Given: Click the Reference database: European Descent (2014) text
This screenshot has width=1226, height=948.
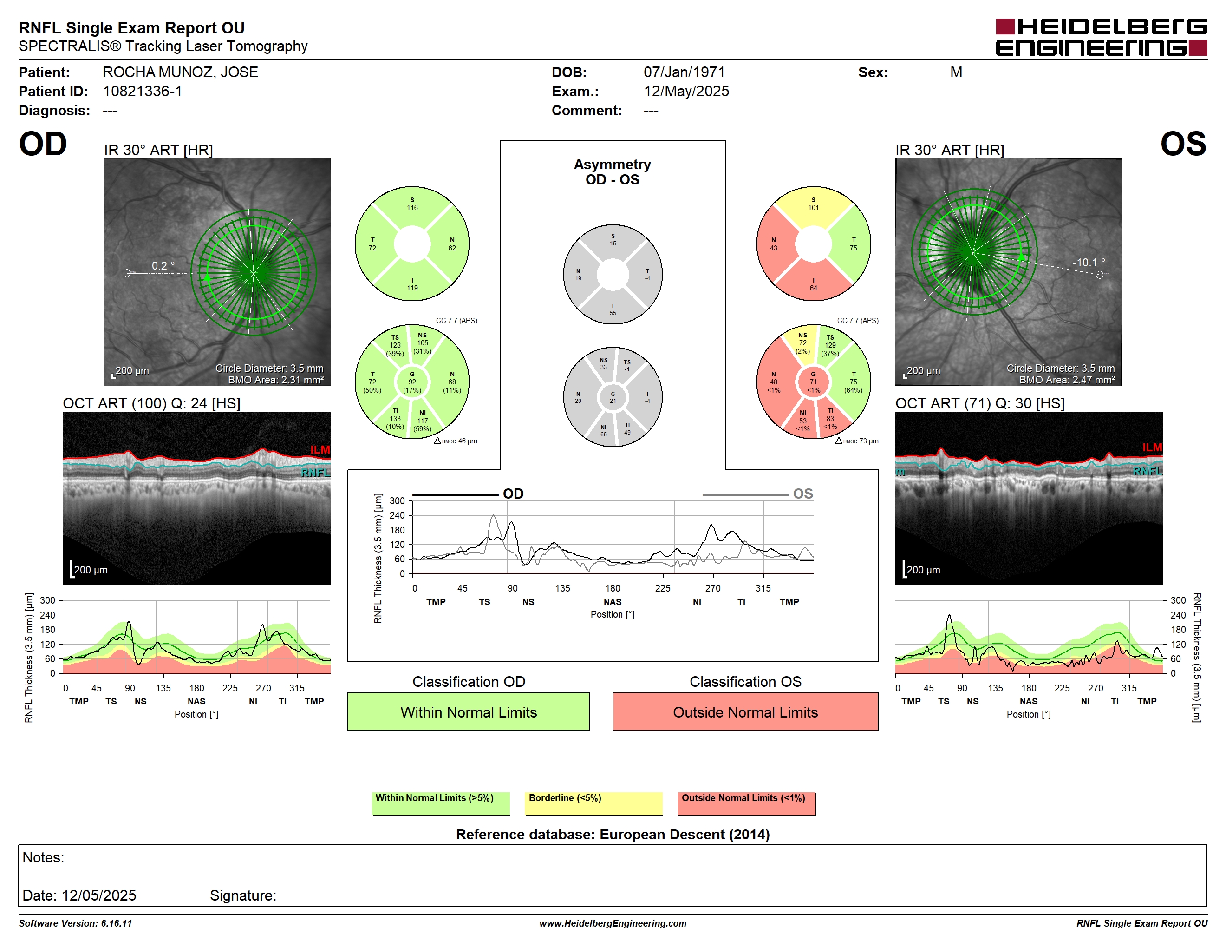Looking at the screenshot, I should 613,834.
